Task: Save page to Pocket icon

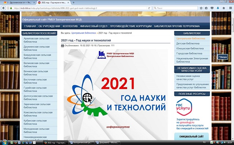Action: click(212, 8)
